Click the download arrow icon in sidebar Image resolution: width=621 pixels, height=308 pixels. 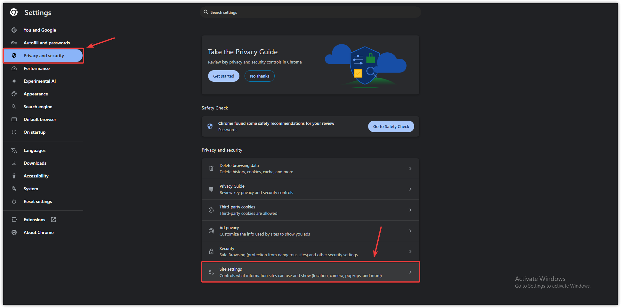14,163
